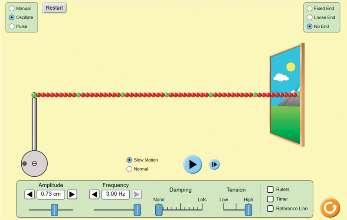
Task: Choose the Fixed End option
Action: (309, 8)
